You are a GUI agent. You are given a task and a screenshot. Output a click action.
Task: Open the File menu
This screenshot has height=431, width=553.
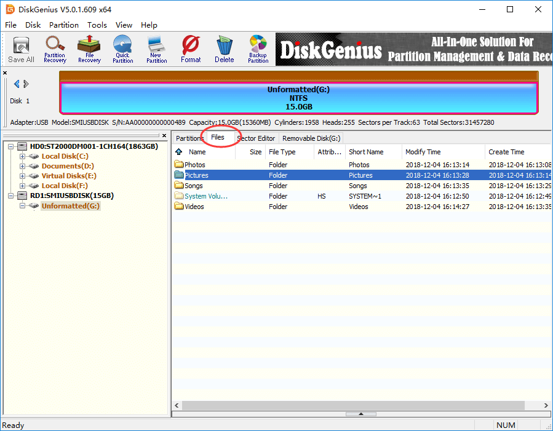(10, 25)
